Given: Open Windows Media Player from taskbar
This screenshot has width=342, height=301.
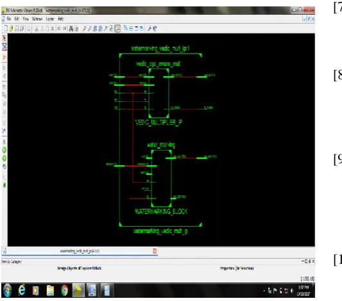Looking at the screenshot, I should (x=36, y=291).
